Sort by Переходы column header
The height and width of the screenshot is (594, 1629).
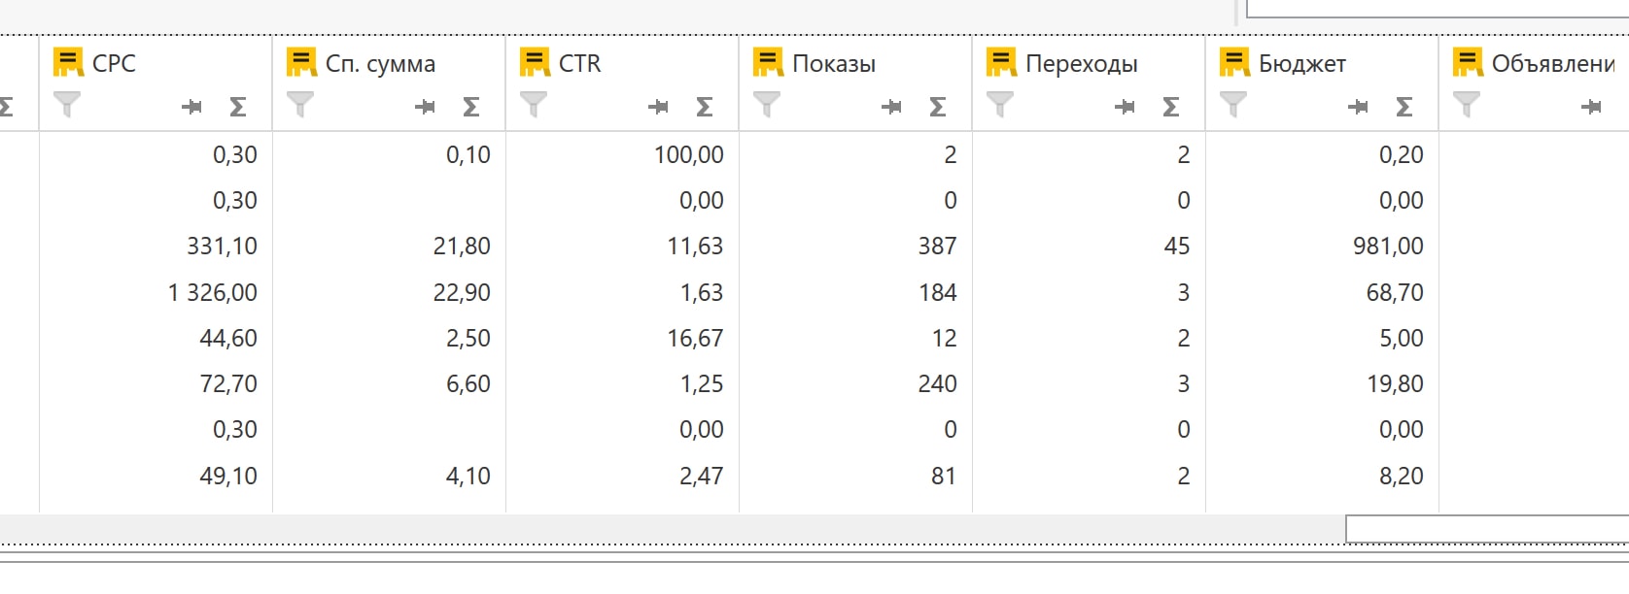tap(1081, 64)
